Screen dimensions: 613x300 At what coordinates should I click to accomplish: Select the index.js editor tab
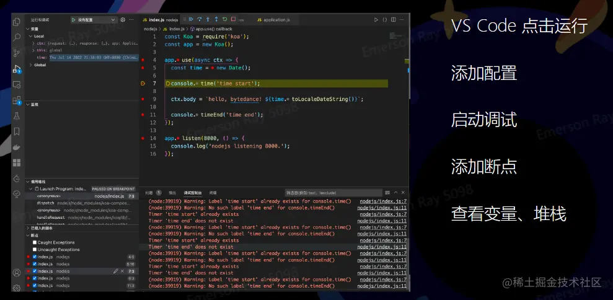(160, 20)
